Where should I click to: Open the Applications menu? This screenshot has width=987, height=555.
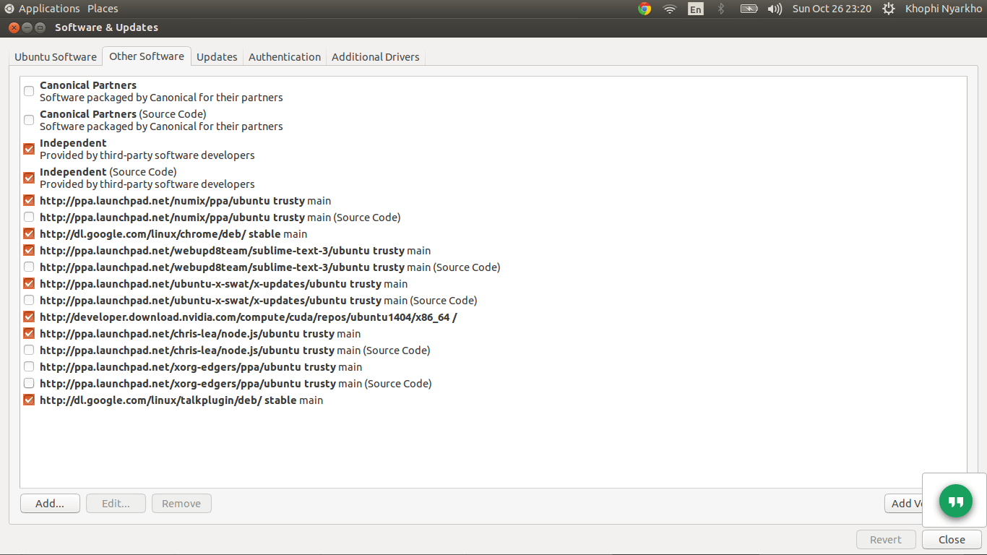click(49, 9)
